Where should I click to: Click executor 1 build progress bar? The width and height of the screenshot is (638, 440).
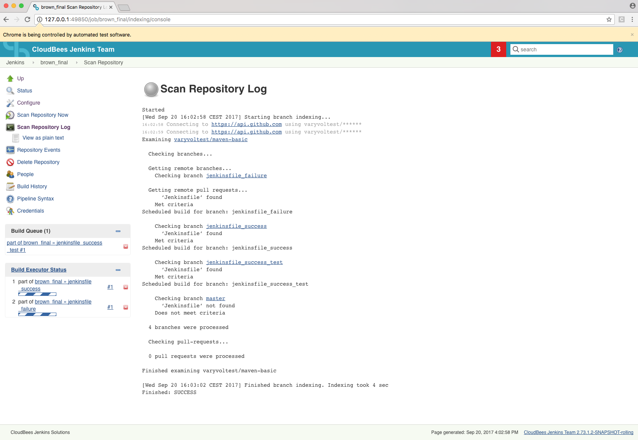coord(37,294)
